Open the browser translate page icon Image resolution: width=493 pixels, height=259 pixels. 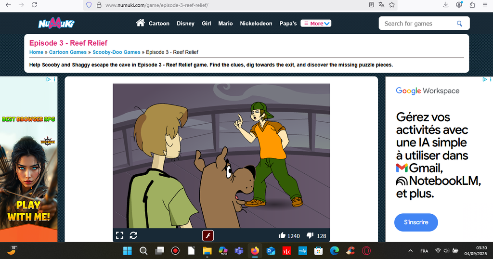pos(381,5)
